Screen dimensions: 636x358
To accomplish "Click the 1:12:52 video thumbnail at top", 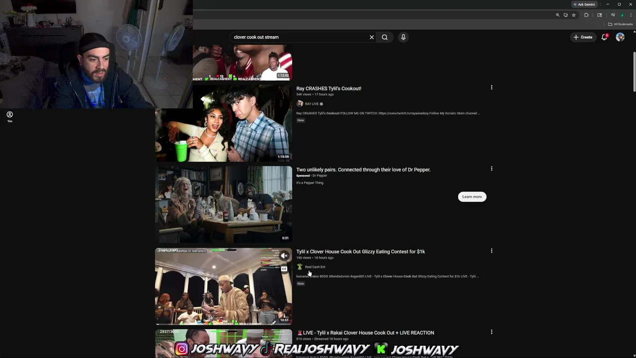I will [242, 63].
